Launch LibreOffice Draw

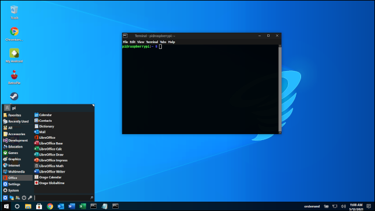click(x=63, y=154)
